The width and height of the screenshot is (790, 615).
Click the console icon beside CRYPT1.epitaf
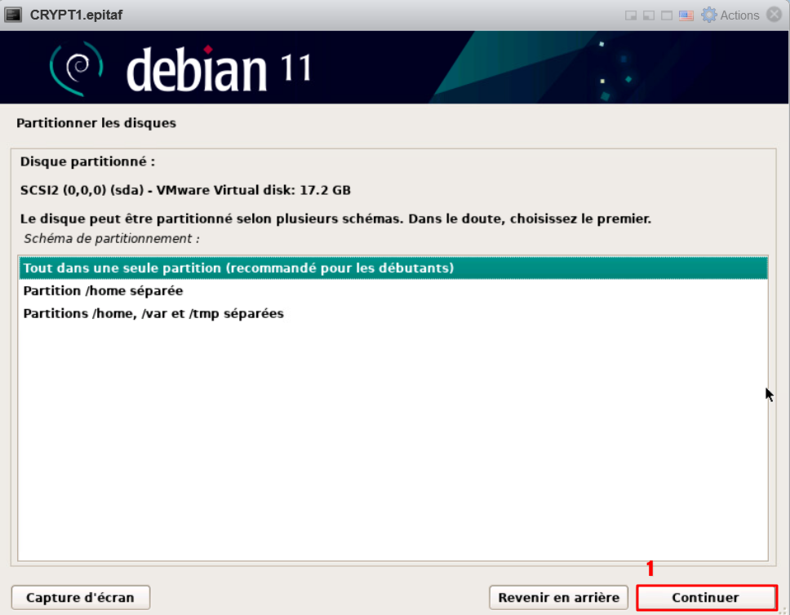[x=13, y=15]
